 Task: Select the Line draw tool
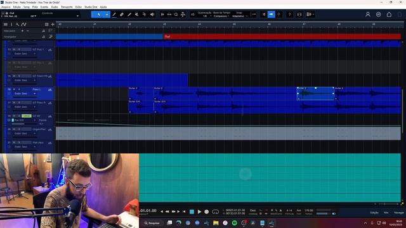(129, 15)
